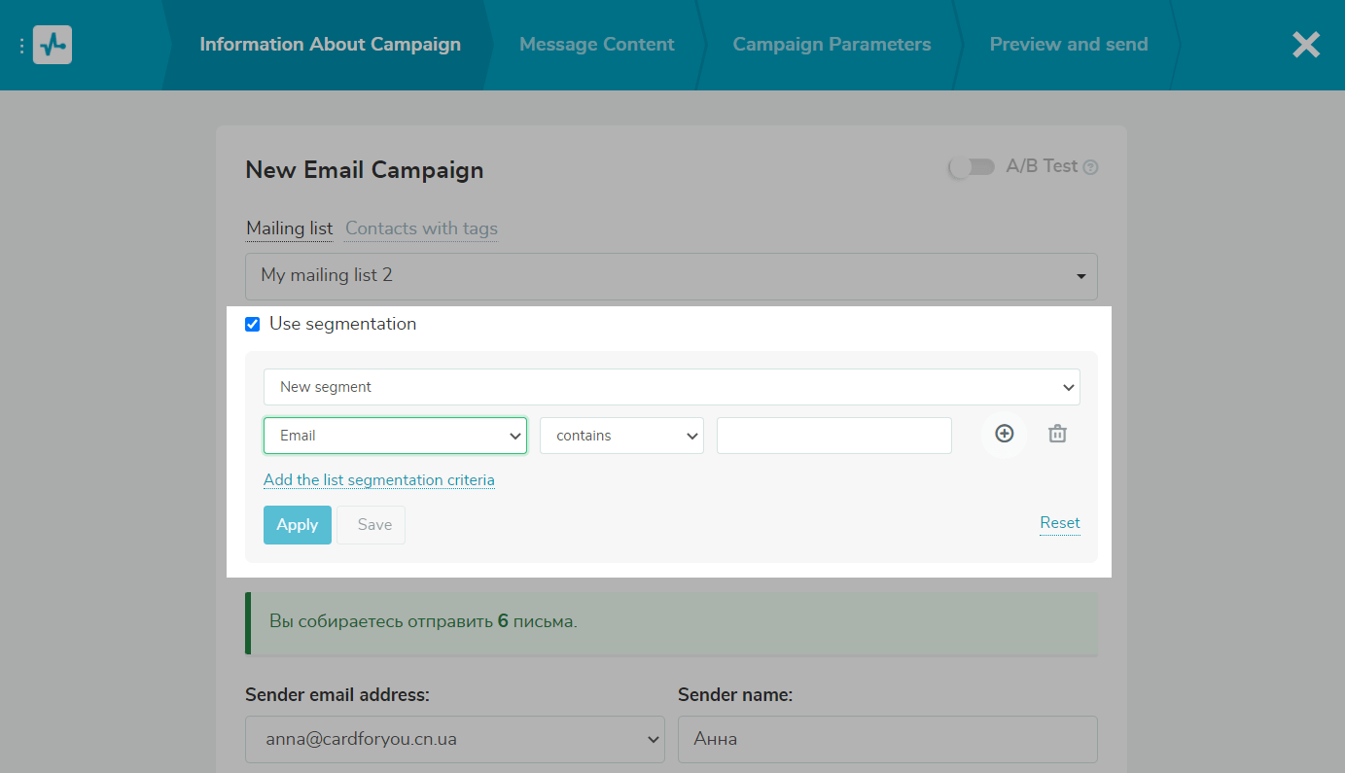Change the contains condition dropdown

coord(621,436)
